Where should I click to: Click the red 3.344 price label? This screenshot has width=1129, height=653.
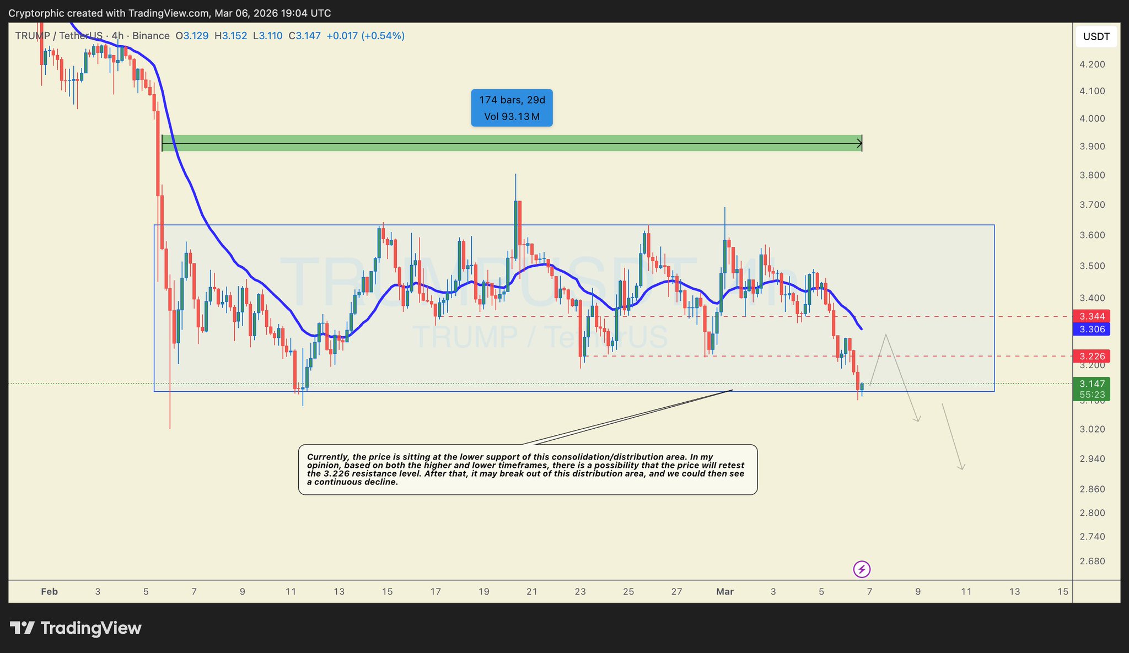pos(1092,316)
